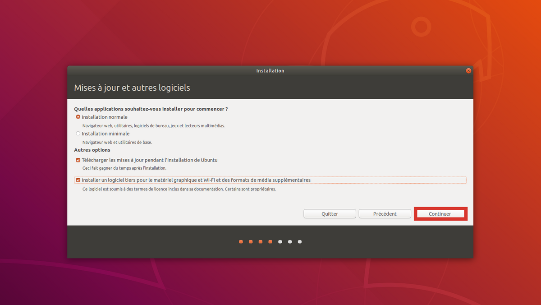Click the 'Mises à jour et autres logiciels' heading
Image resolution: width=541 pixels, height=305 pixels.
[x=132, y=88]
